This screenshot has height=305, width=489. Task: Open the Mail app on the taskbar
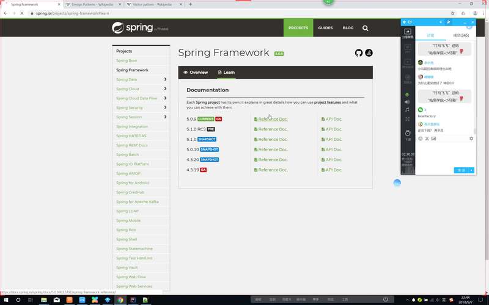pos(56,300)
